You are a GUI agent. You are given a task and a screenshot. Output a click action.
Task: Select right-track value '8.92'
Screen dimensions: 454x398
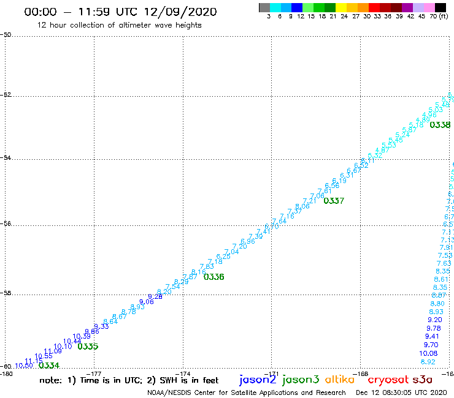point(428,362)
